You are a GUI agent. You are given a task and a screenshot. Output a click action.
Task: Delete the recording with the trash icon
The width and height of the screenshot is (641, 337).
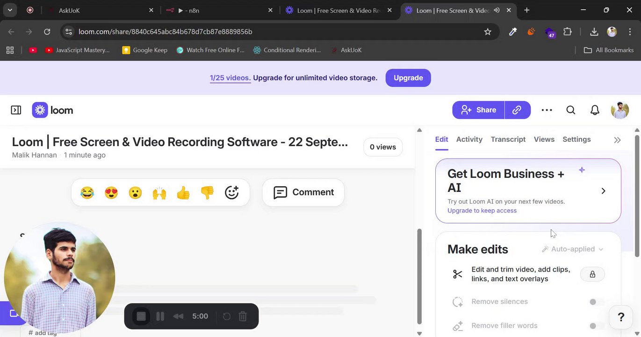click(x=243, y=316)
